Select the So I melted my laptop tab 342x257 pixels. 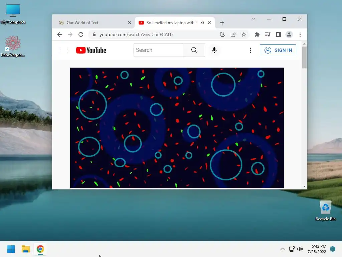coord(172,23)
